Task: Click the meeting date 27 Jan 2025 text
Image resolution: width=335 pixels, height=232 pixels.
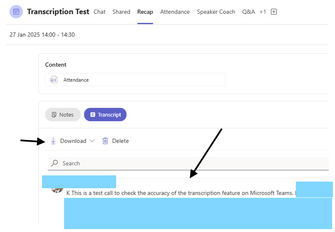Action: click(x=42, y=35)
